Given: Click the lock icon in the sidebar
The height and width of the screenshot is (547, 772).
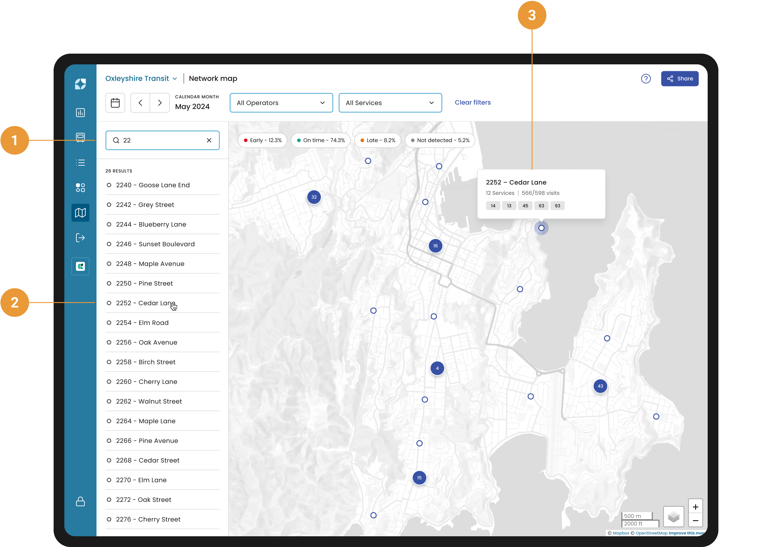Looking at the screenshot, I should (x=80, y=501).
